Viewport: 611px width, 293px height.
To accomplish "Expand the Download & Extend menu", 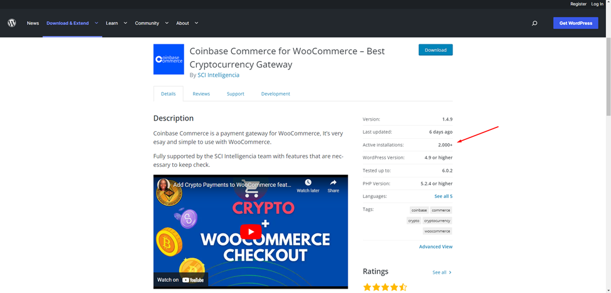I will (72, 23).
